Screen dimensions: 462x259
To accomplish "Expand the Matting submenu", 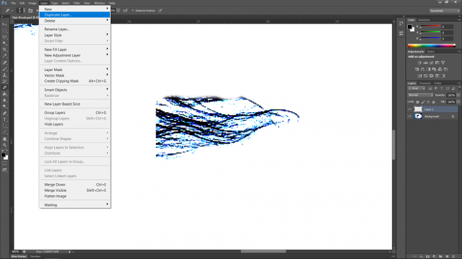I will [75, 205].
